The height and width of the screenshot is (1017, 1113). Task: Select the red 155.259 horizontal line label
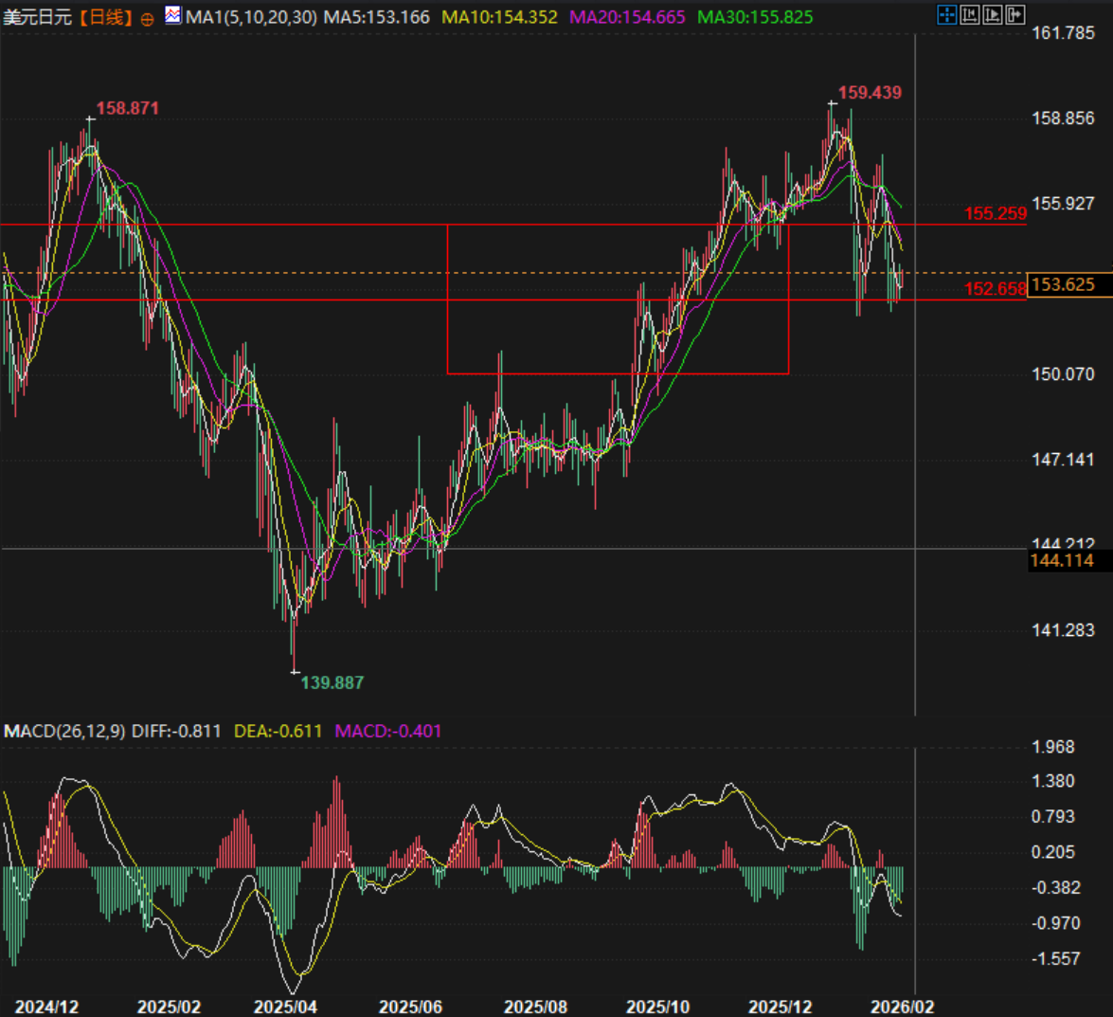pyautogui.click(x=995, y=213)
